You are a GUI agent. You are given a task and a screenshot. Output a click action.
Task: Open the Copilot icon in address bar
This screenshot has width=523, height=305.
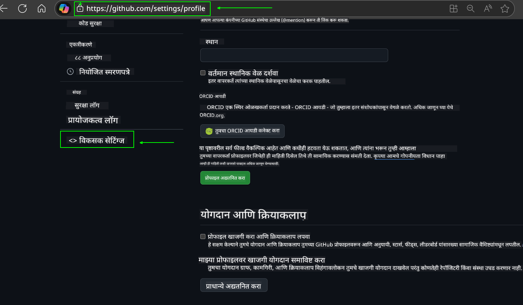[x=64, y=9]
